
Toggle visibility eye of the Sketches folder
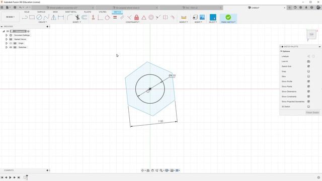[x=11, y=47]
